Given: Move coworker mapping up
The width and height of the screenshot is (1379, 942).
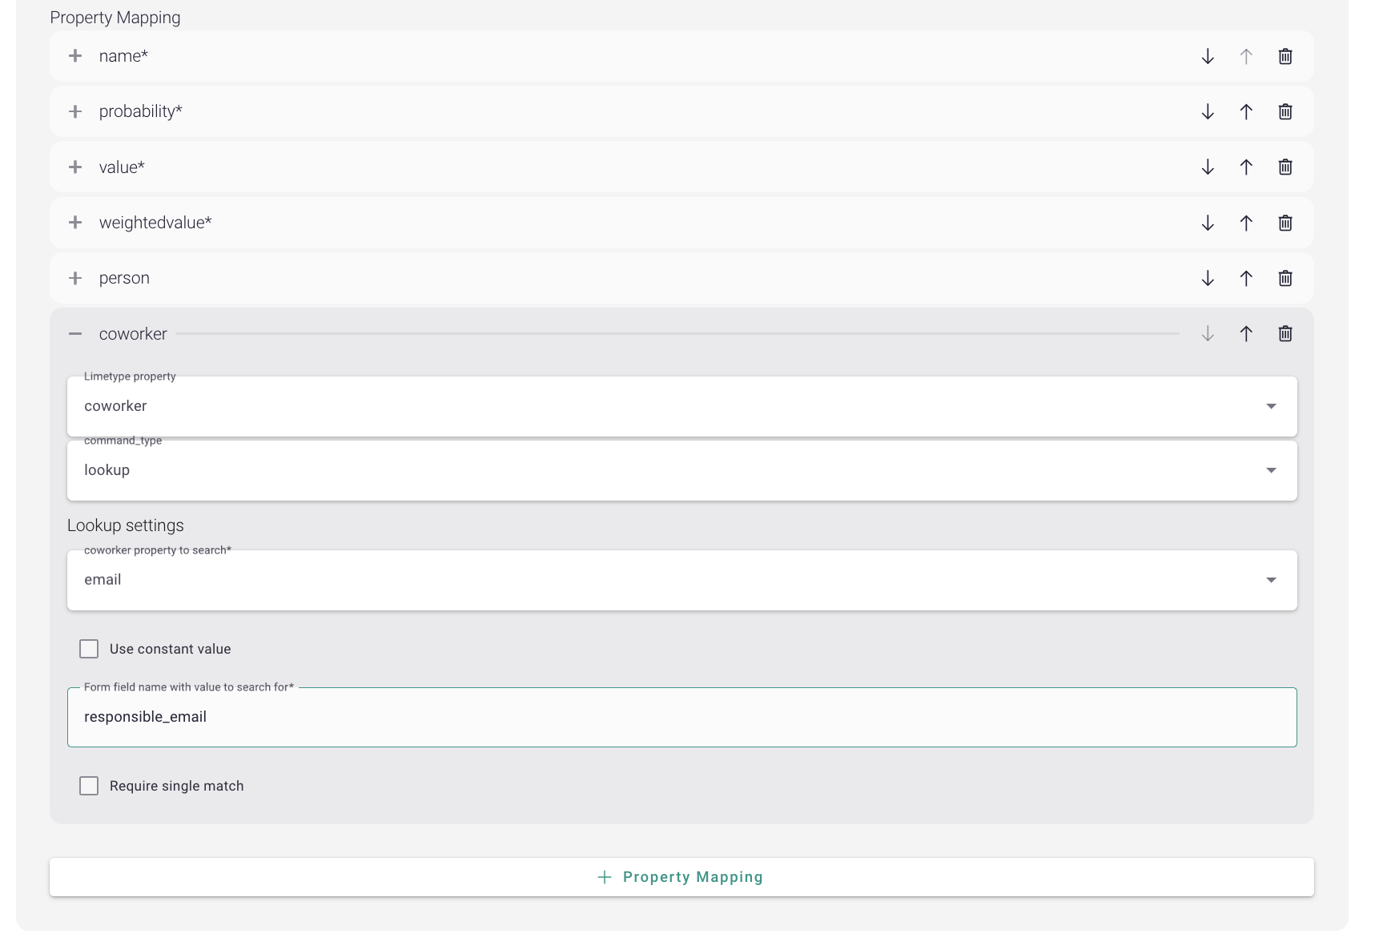Looking at the screenshot, I should tap(1246, 333).
